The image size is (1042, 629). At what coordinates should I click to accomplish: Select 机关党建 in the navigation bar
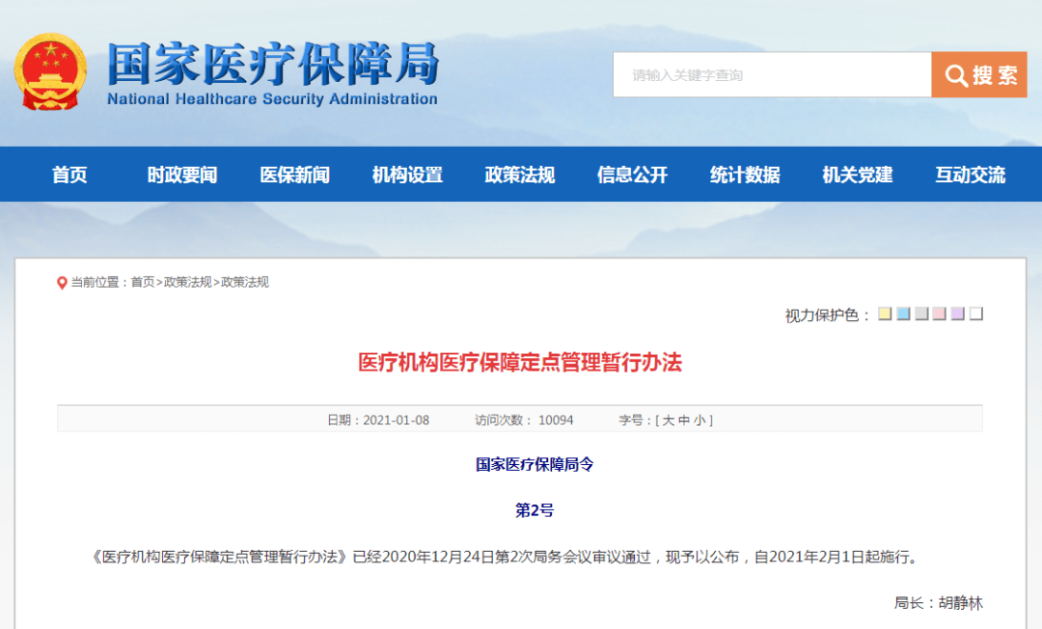(858, 175)
